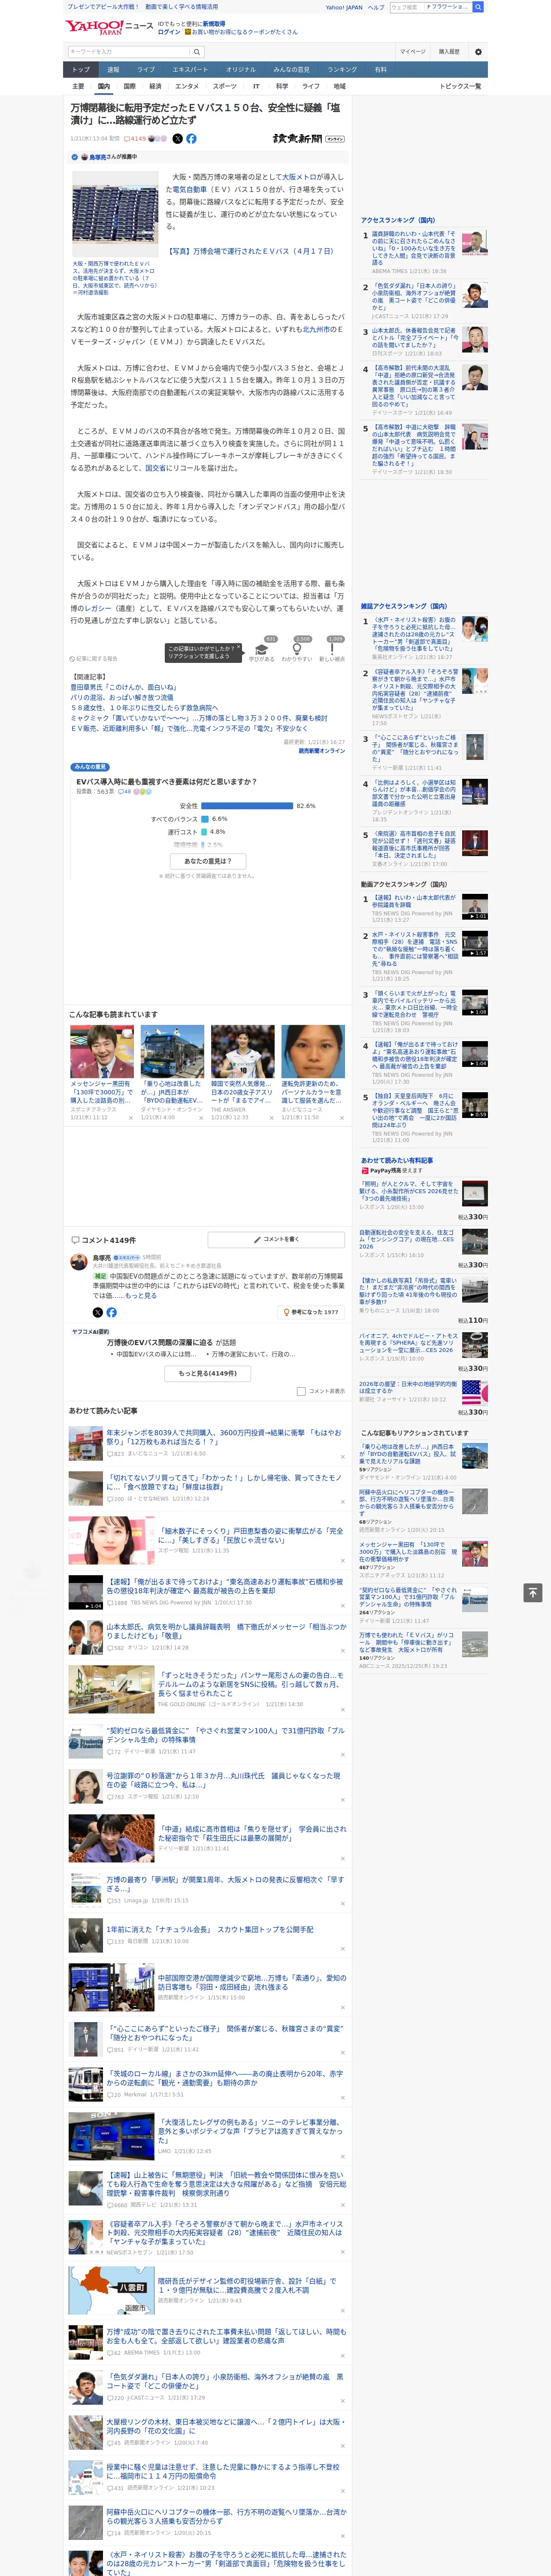
Task: Open article 1年前に消えた「ナチュラル会長」
Action: (x=210, y=1929)
